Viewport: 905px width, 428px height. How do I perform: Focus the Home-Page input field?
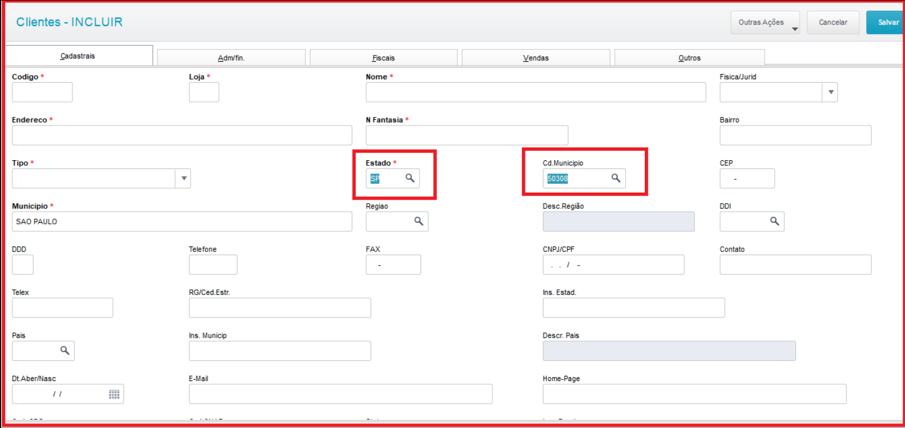click(695, 394)
